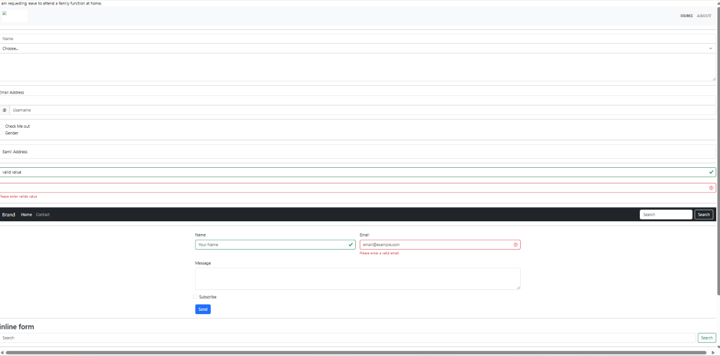Focus the inline form Search input
Image resolution: width=720 pixels, height=356 pixels.
(348, 338)
